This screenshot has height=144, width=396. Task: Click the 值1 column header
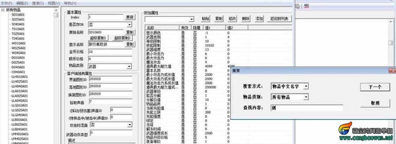pos(214,27)
